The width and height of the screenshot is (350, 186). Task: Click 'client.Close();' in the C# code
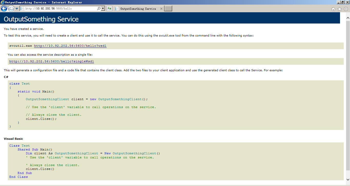(x=41, y=119)
